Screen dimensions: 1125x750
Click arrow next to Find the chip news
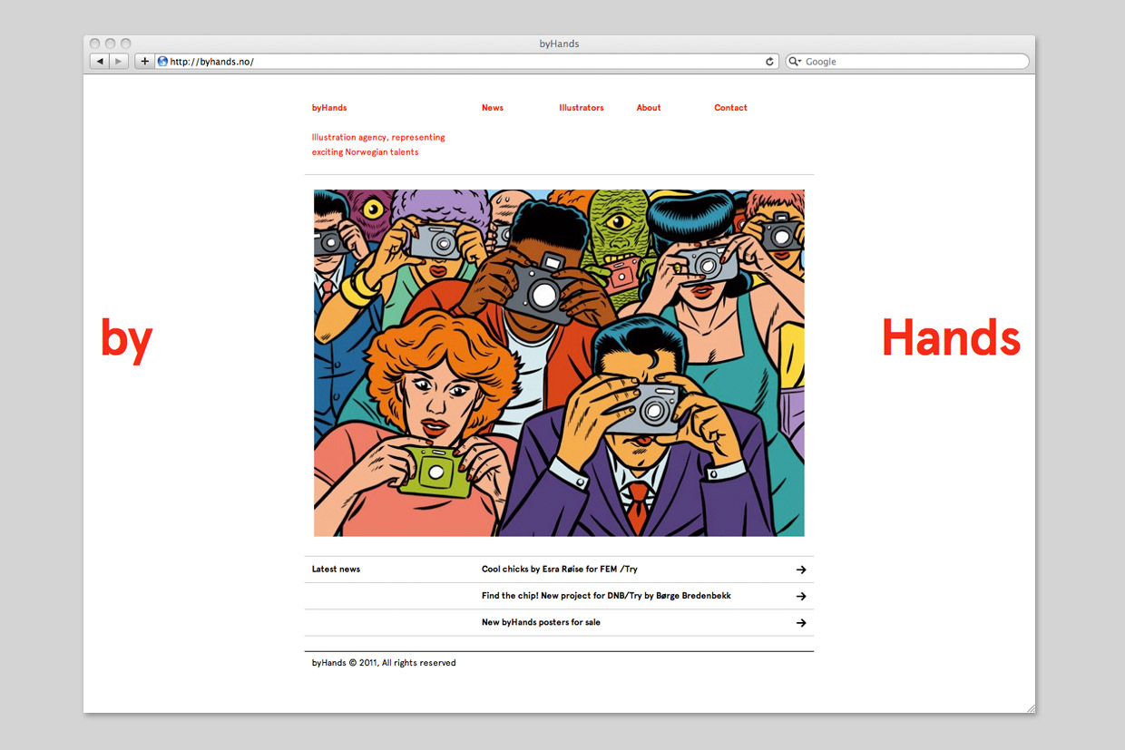pos(801,596)
